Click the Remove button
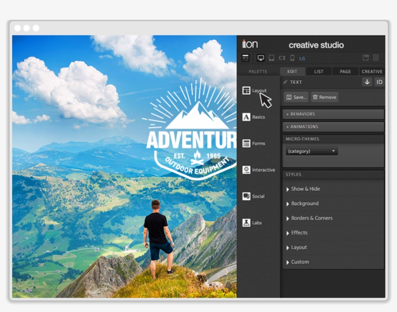The image size is (397, 312). click(324, 97)
